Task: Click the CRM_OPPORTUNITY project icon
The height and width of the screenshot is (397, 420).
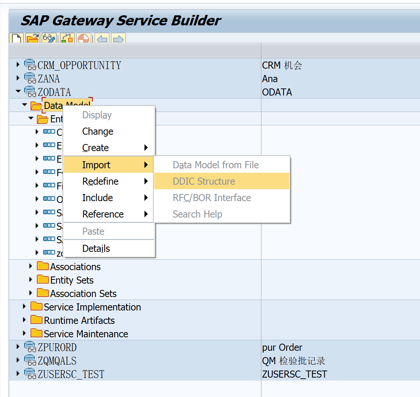Action: [30, 65]
